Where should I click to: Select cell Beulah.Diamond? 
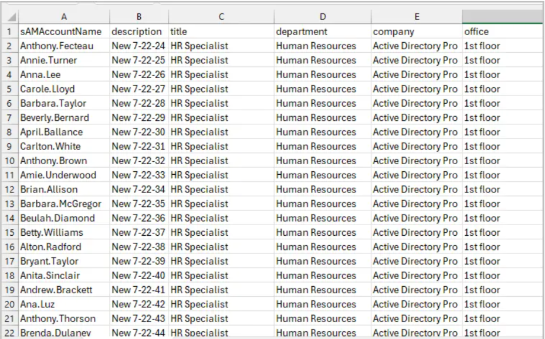(x=64, y=218)
